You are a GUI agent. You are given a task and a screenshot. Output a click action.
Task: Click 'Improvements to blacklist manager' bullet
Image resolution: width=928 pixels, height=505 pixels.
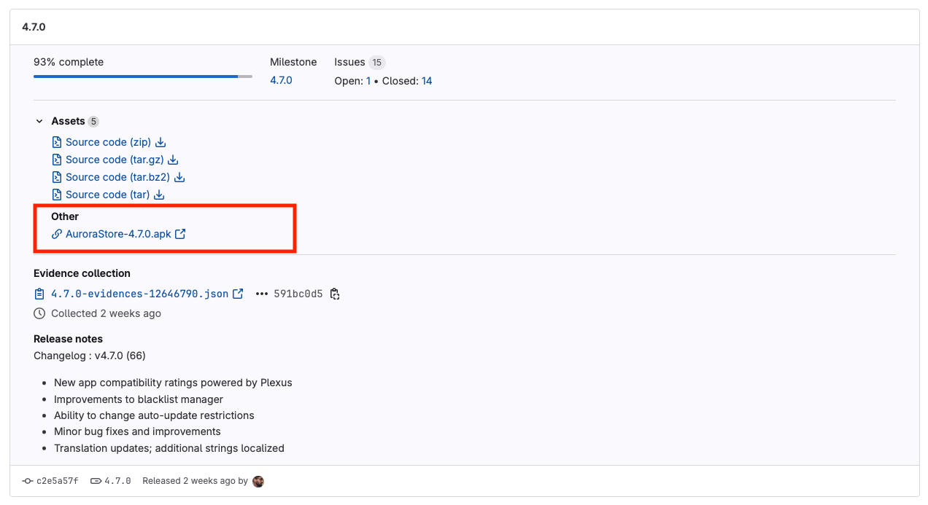[x=139, y=399]
